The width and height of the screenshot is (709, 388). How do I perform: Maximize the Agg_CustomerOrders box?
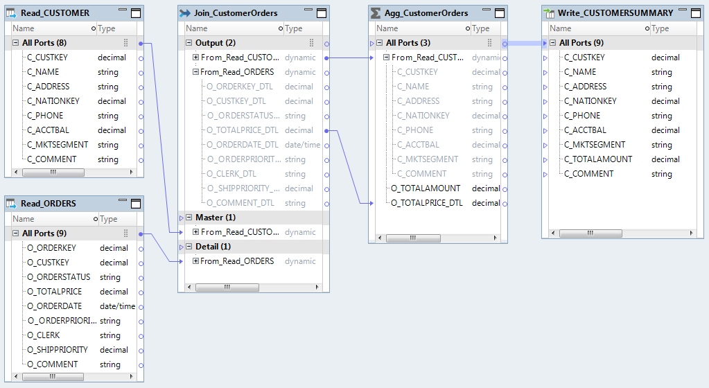tap(500, 13)
